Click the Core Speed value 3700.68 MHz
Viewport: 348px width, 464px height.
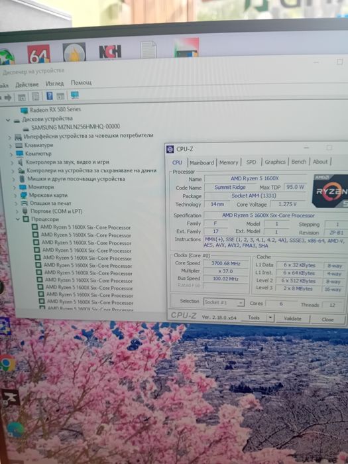(x=226, y=263)
